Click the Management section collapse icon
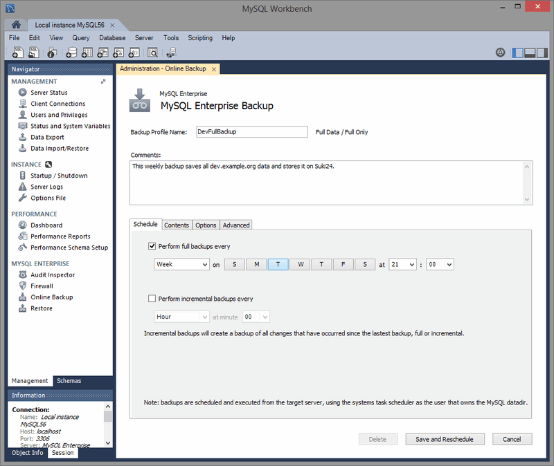Image resolution: width=554 pixels, height=466 pixels. pos(102,82)
